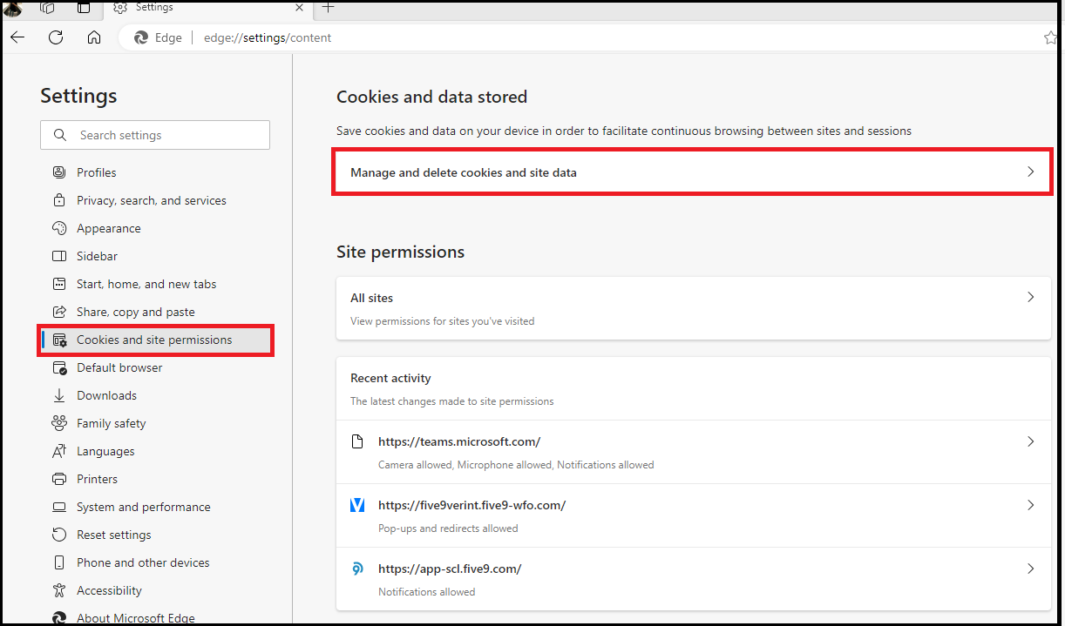
Task: Click the page icon beside teams.microsoft.com
Action: pos(357,441)
